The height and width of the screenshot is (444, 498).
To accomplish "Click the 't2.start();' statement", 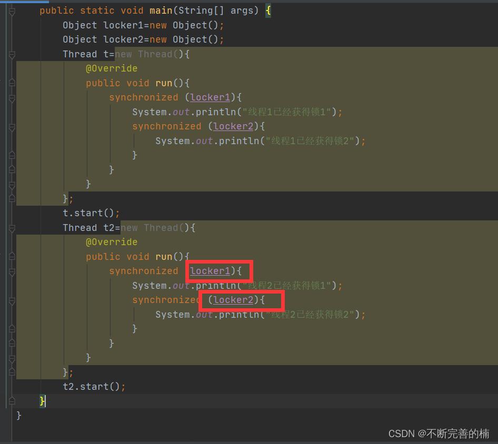I will (x=94, y=387).
